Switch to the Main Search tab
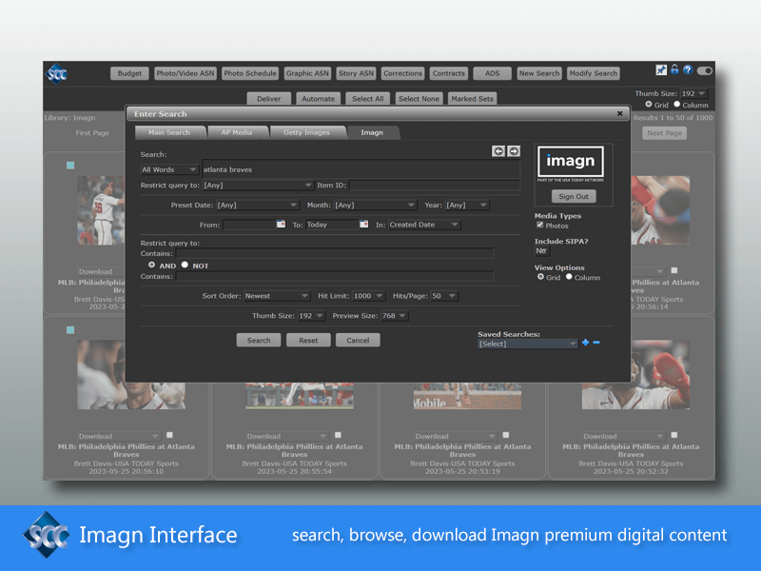The image size is (761, 571). coord(169,132)
